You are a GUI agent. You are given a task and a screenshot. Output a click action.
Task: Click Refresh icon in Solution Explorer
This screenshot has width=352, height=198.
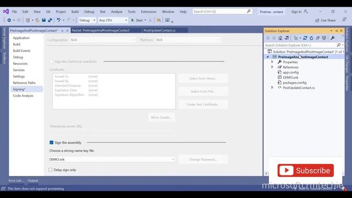click(311, 38)
